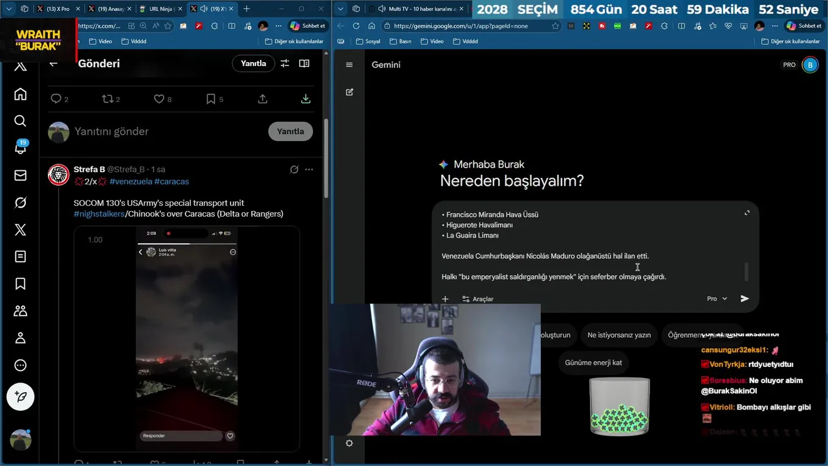Open X notifications bell showing 19
828x466 pixels.
click(x=20, y=148)
